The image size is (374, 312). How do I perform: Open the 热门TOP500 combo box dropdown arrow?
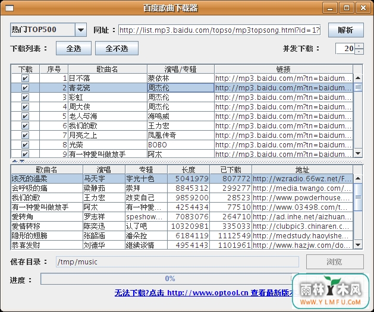81,30
